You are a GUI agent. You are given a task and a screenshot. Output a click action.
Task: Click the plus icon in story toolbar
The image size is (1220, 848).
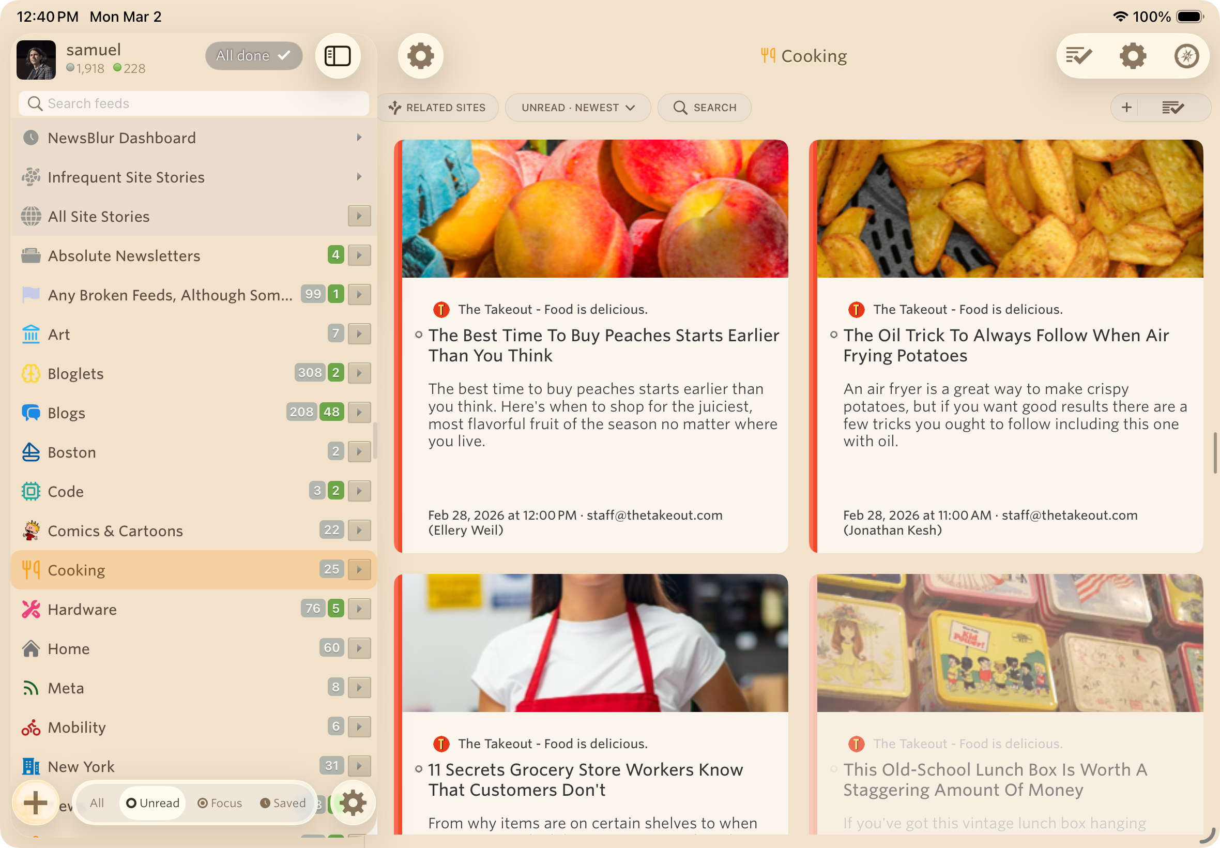[1126, 108]
